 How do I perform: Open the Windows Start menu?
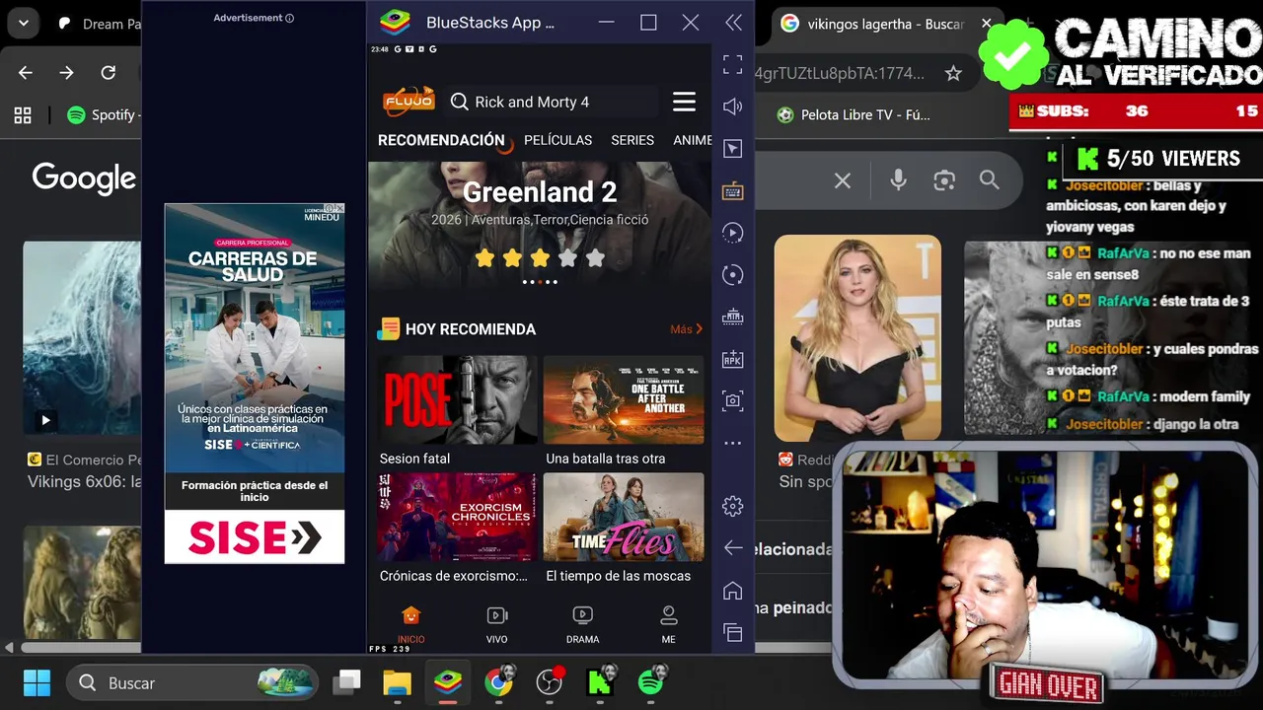37,682
